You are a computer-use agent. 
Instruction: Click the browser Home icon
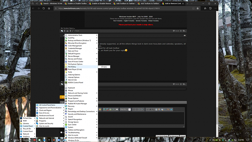[49, 8]
